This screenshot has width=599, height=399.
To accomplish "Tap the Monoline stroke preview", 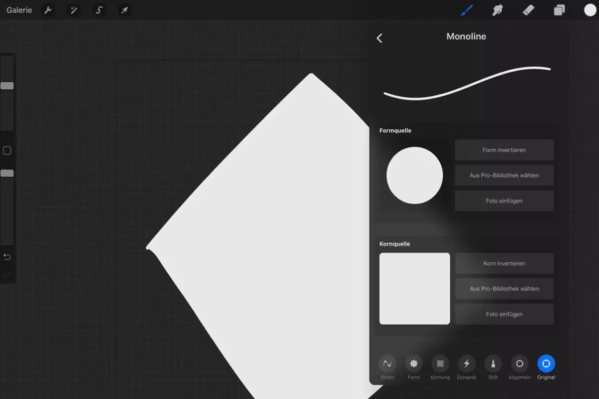I will click(x=467, y=83).
